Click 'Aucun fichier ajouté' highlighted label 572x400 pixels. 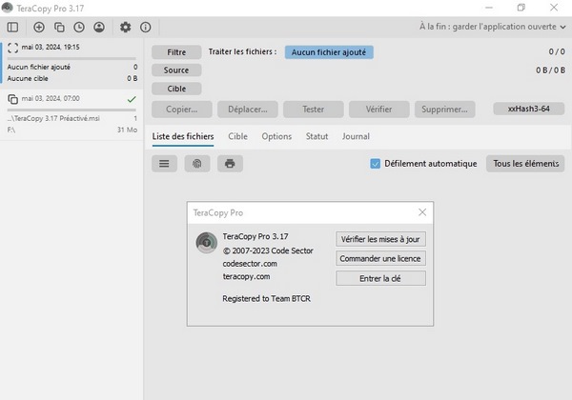tap(329, 52)
